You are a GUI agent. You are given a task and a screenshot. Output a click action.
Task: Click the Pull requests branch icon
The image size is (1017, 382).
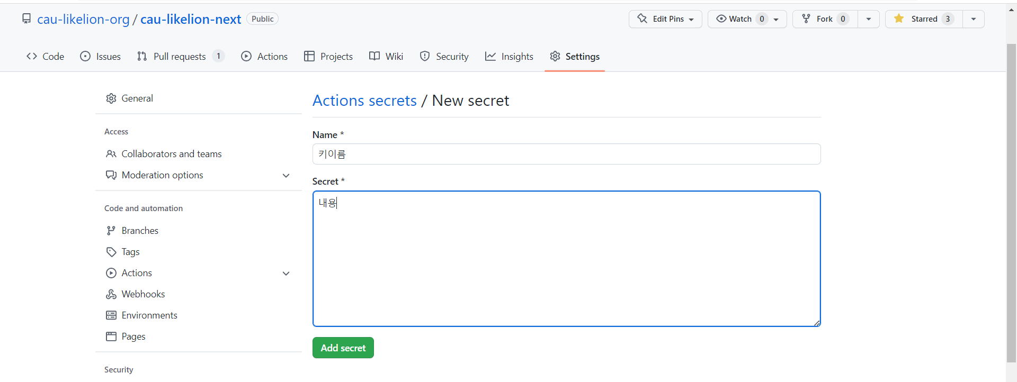click(142, 56)
